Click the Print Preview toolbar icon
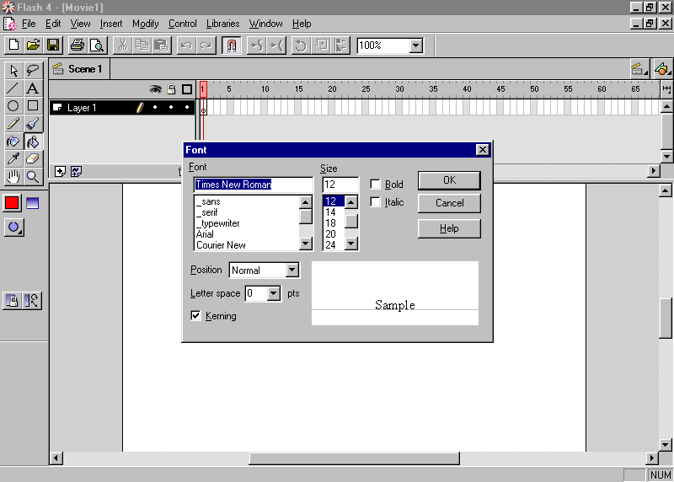The width and height of the screenshot is (674, 482). click(97, 46)
